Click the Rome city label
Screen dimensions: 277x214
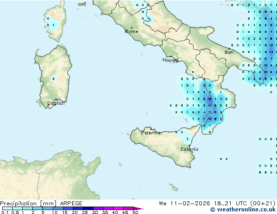click(x=132, y=31)
